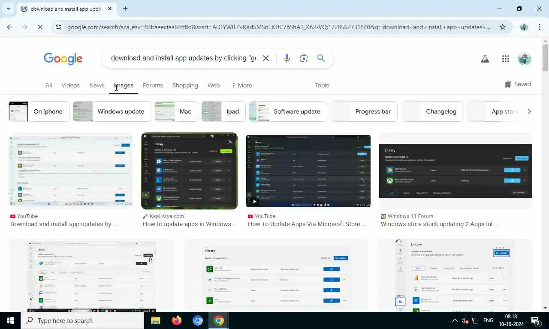The width and height of the screenshot is (549, 329).
Task: Open second-row image with STEP 2 label
Action: pyautogui.click(x=454, y=275)
